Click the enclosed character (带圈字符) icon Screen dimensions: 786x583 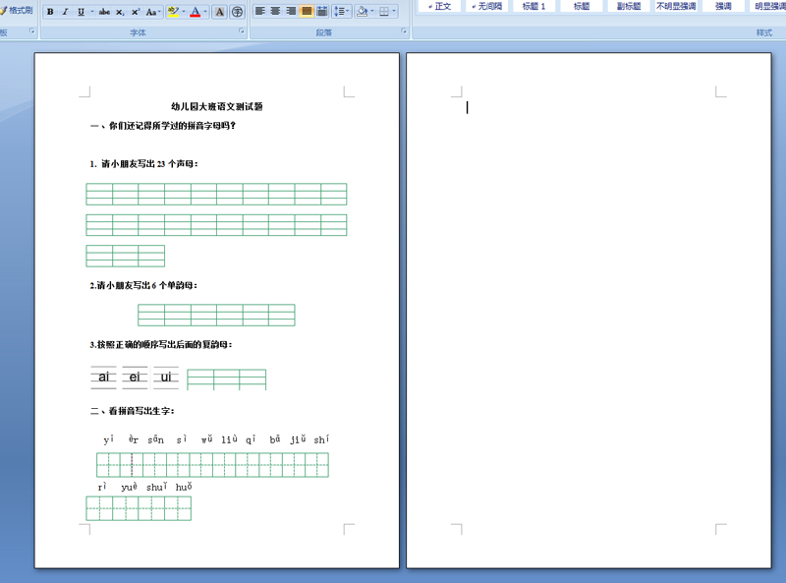(237, 12)
